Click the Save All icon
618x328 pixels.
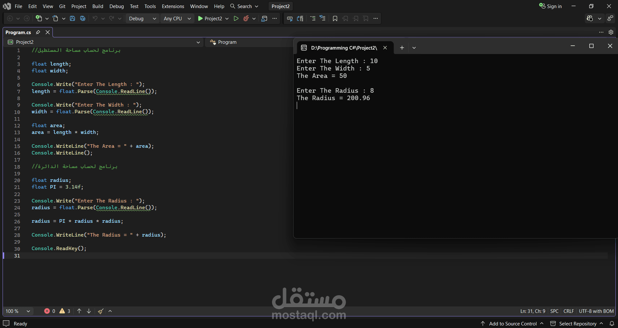[83, 18]
